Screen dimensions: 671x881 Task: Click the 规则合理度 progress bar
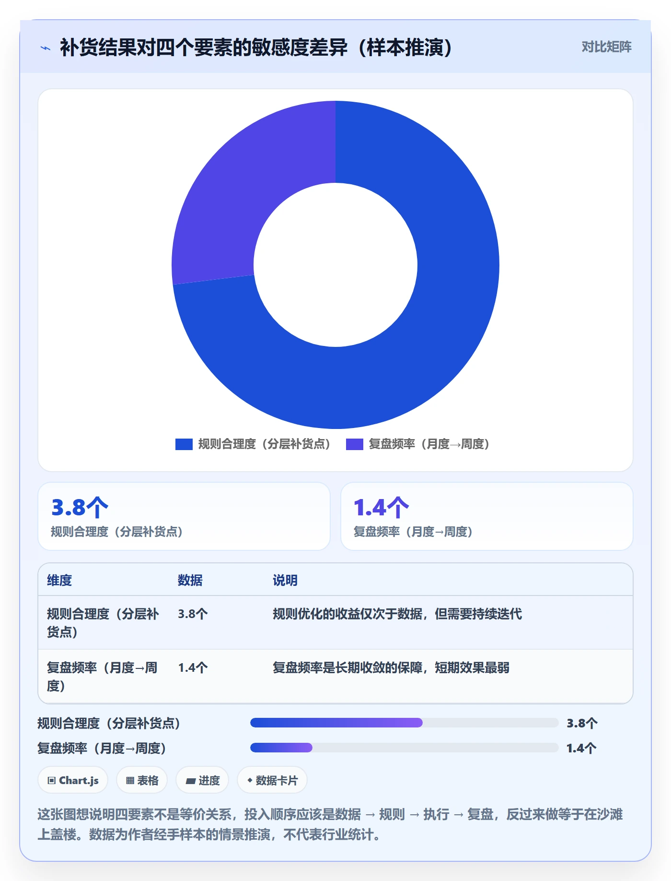click(x=405, y=723)
